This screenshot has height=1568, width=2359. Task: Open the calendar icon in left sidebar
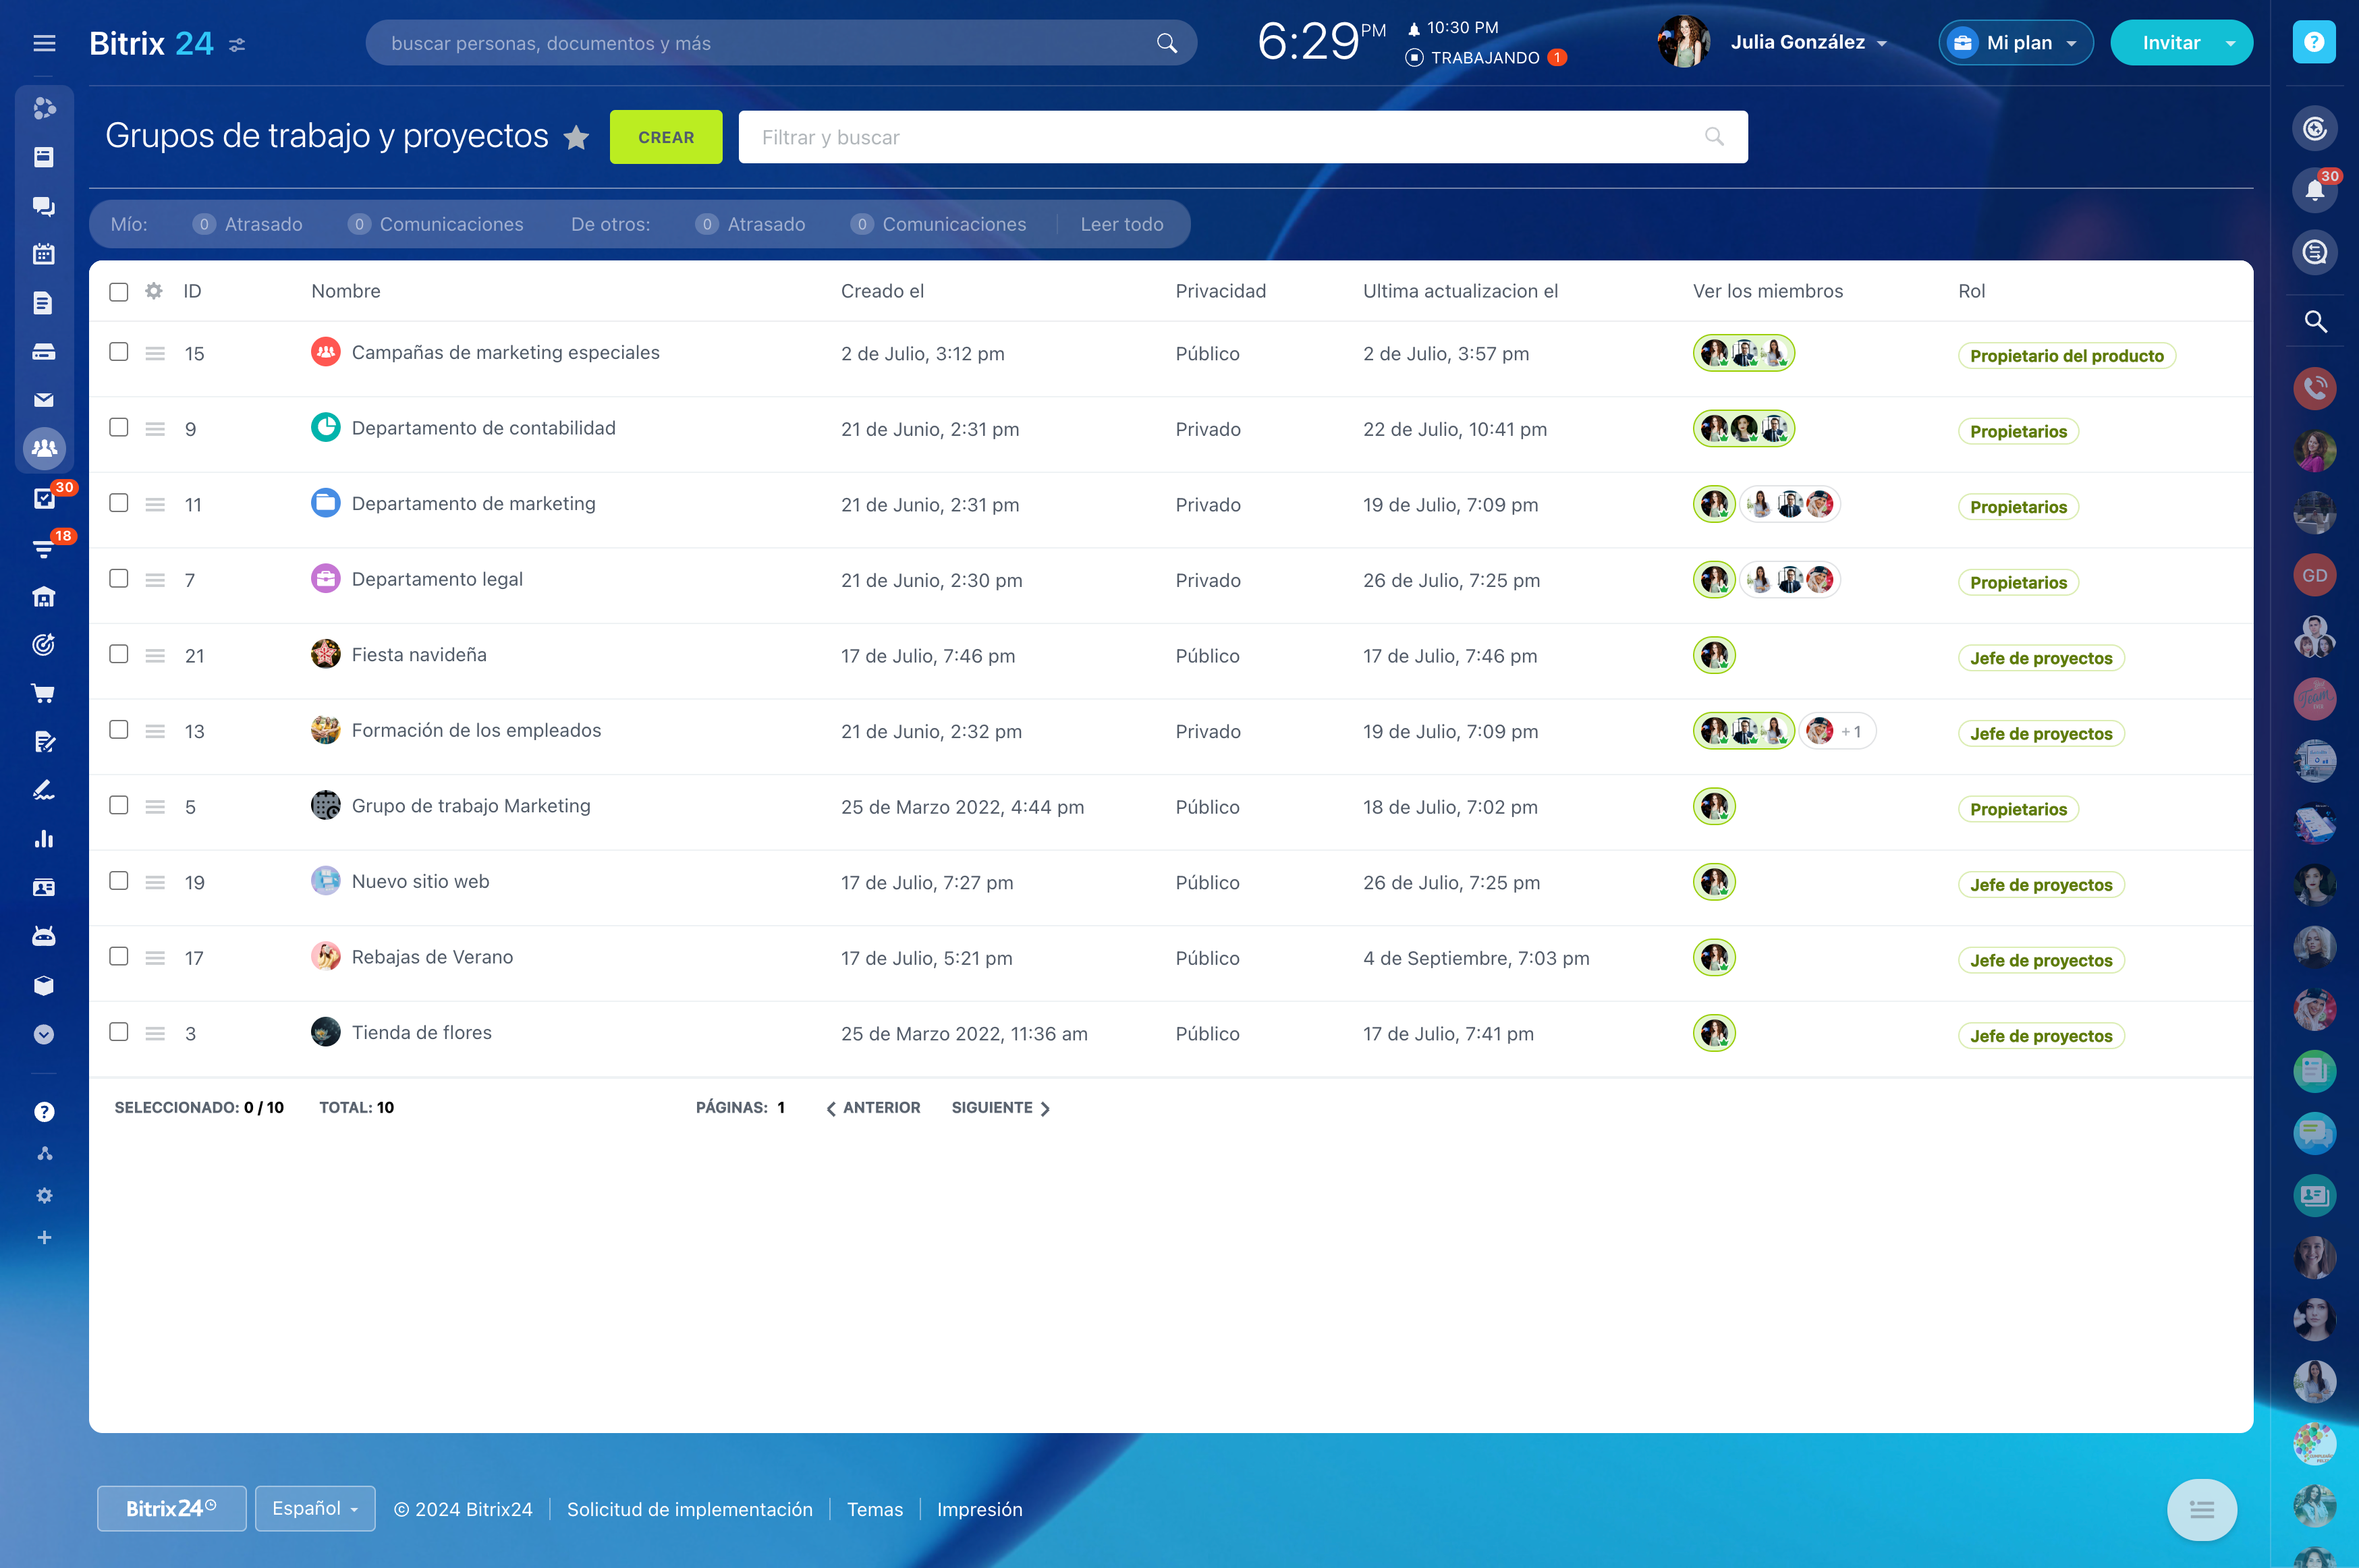click(x=43, y=254)
